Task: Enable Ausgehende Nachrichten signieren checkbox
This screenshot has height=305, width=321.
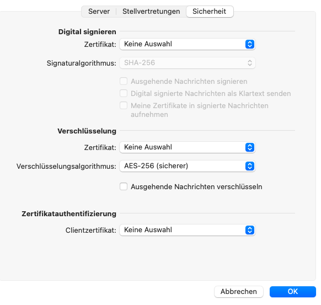Action: 124,81
